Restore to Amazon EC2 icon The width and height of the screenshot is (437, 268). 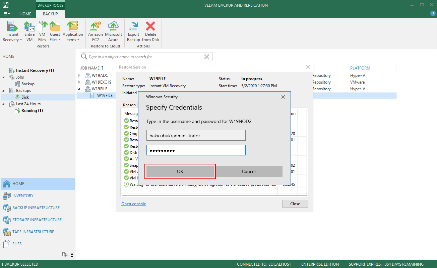click(x=96, y=31)
